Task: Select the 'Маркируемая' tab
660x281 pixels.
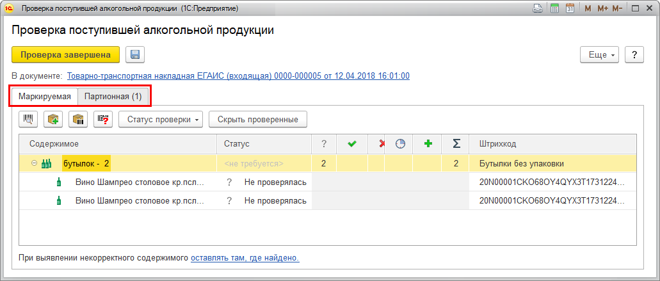Action: click(45, 97)
